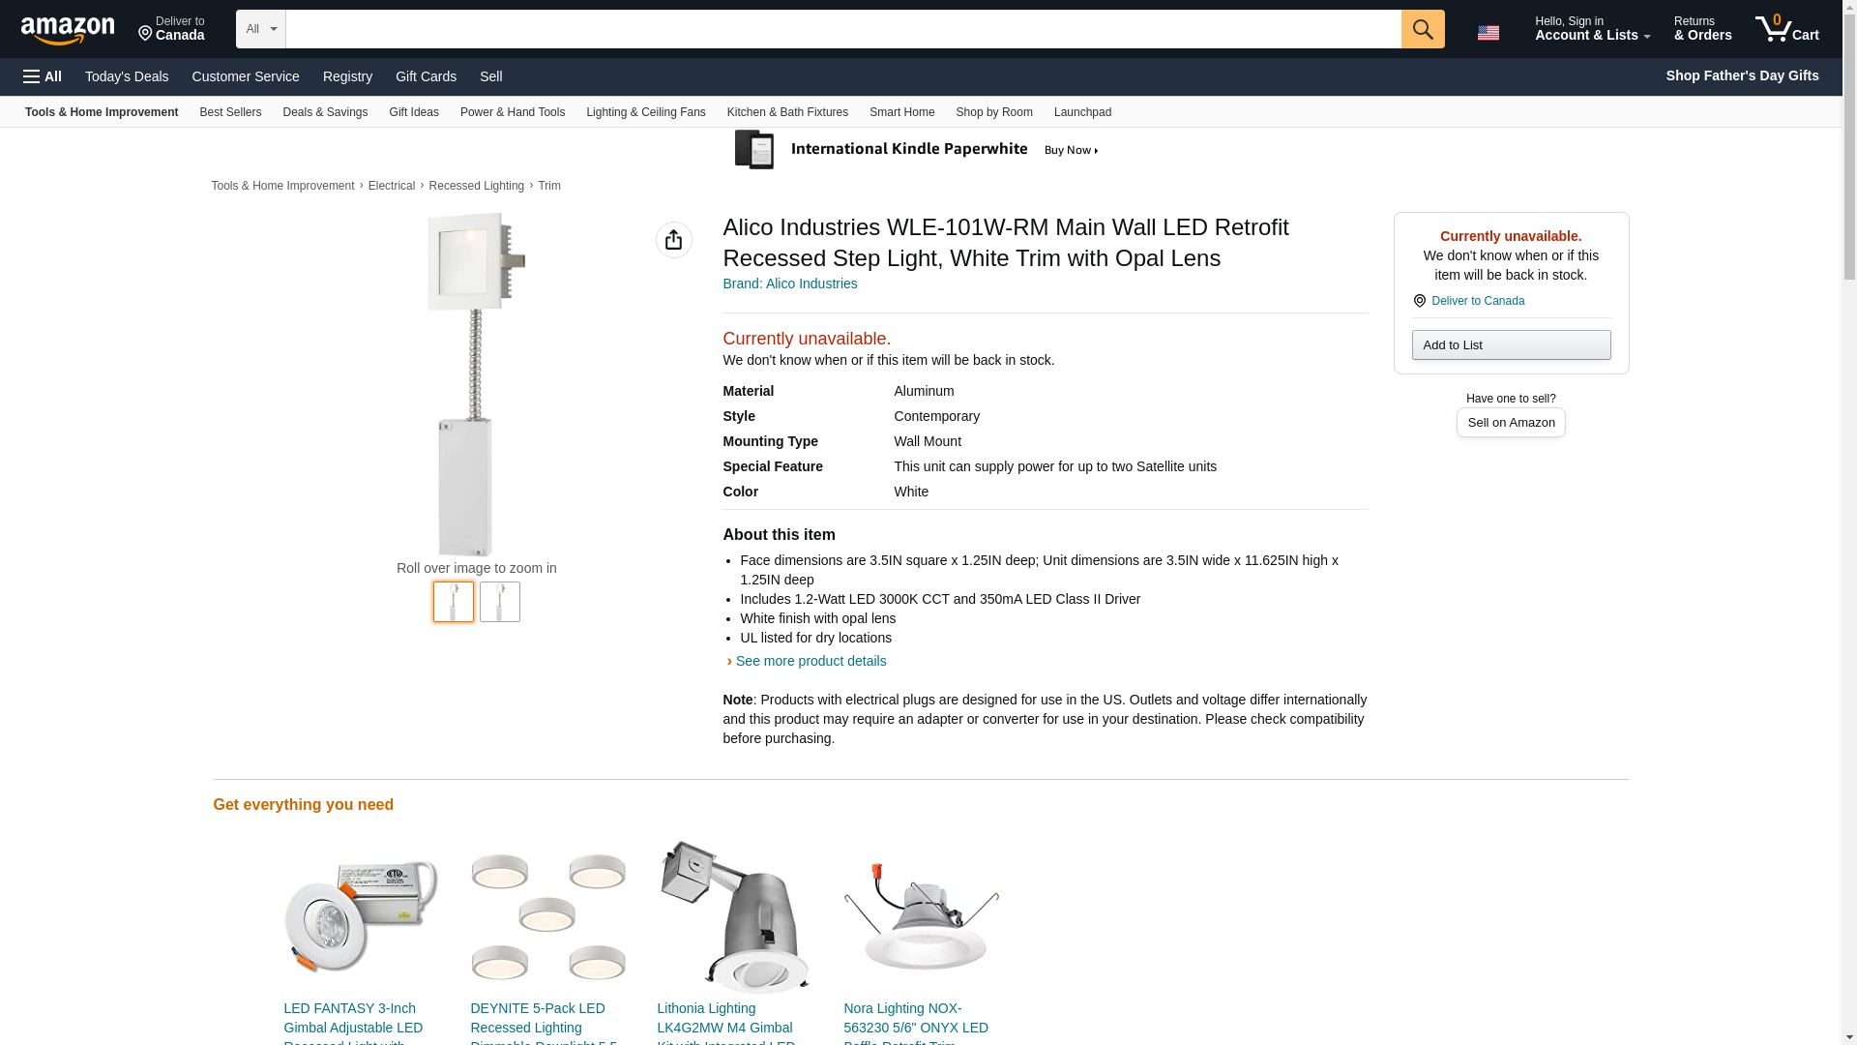Image resolution: width=1857 pixels, height=1045 pixels.
Task: Open the Gift Cards menu item
Action: pos(426,76)
